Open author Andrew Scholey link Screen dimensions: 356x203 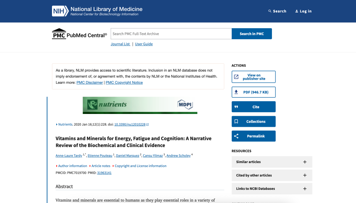[178, 156]
